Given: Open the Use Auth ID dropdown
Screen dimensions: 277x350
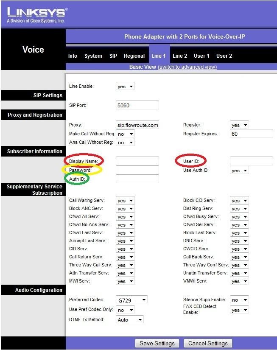Looking at the screenshot, I should pyautogui.click(x=239, y=171).
